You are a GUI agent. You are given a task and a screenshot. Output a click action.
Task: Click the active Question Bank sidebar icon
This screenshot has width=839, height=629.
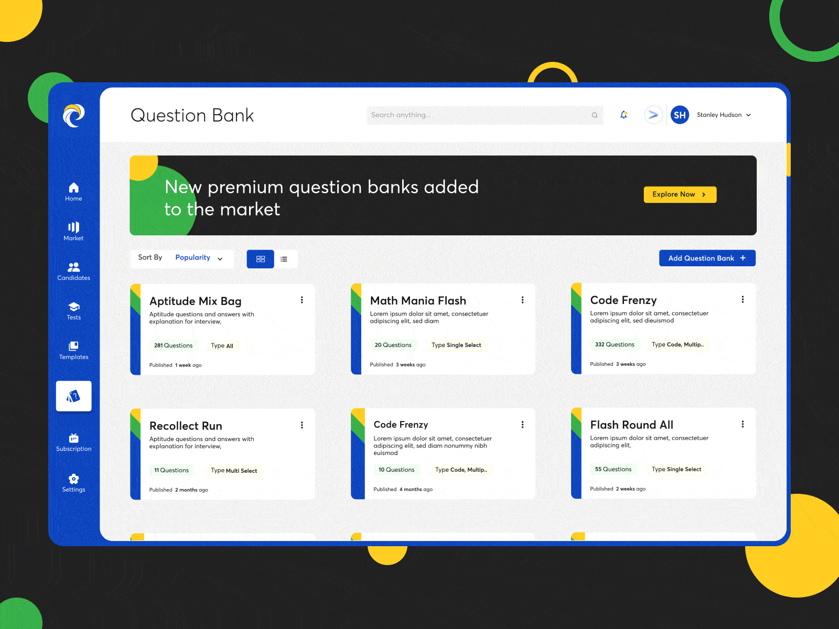pyautogui.click(x=73, y=396)
